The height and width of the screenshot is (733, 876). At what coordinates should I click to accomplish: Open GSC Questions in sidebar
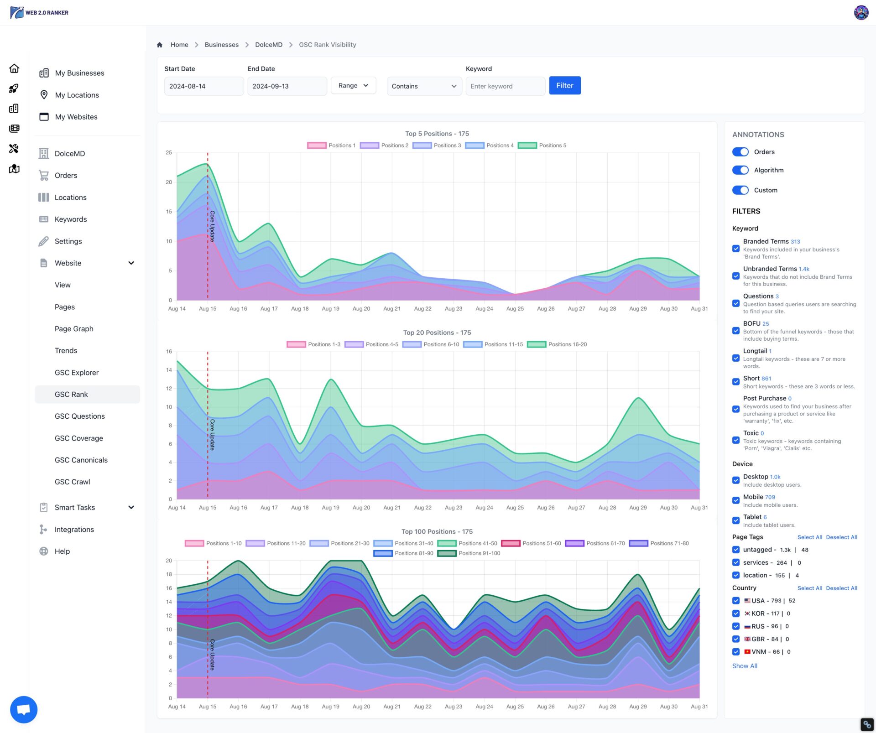pos(79,416)
